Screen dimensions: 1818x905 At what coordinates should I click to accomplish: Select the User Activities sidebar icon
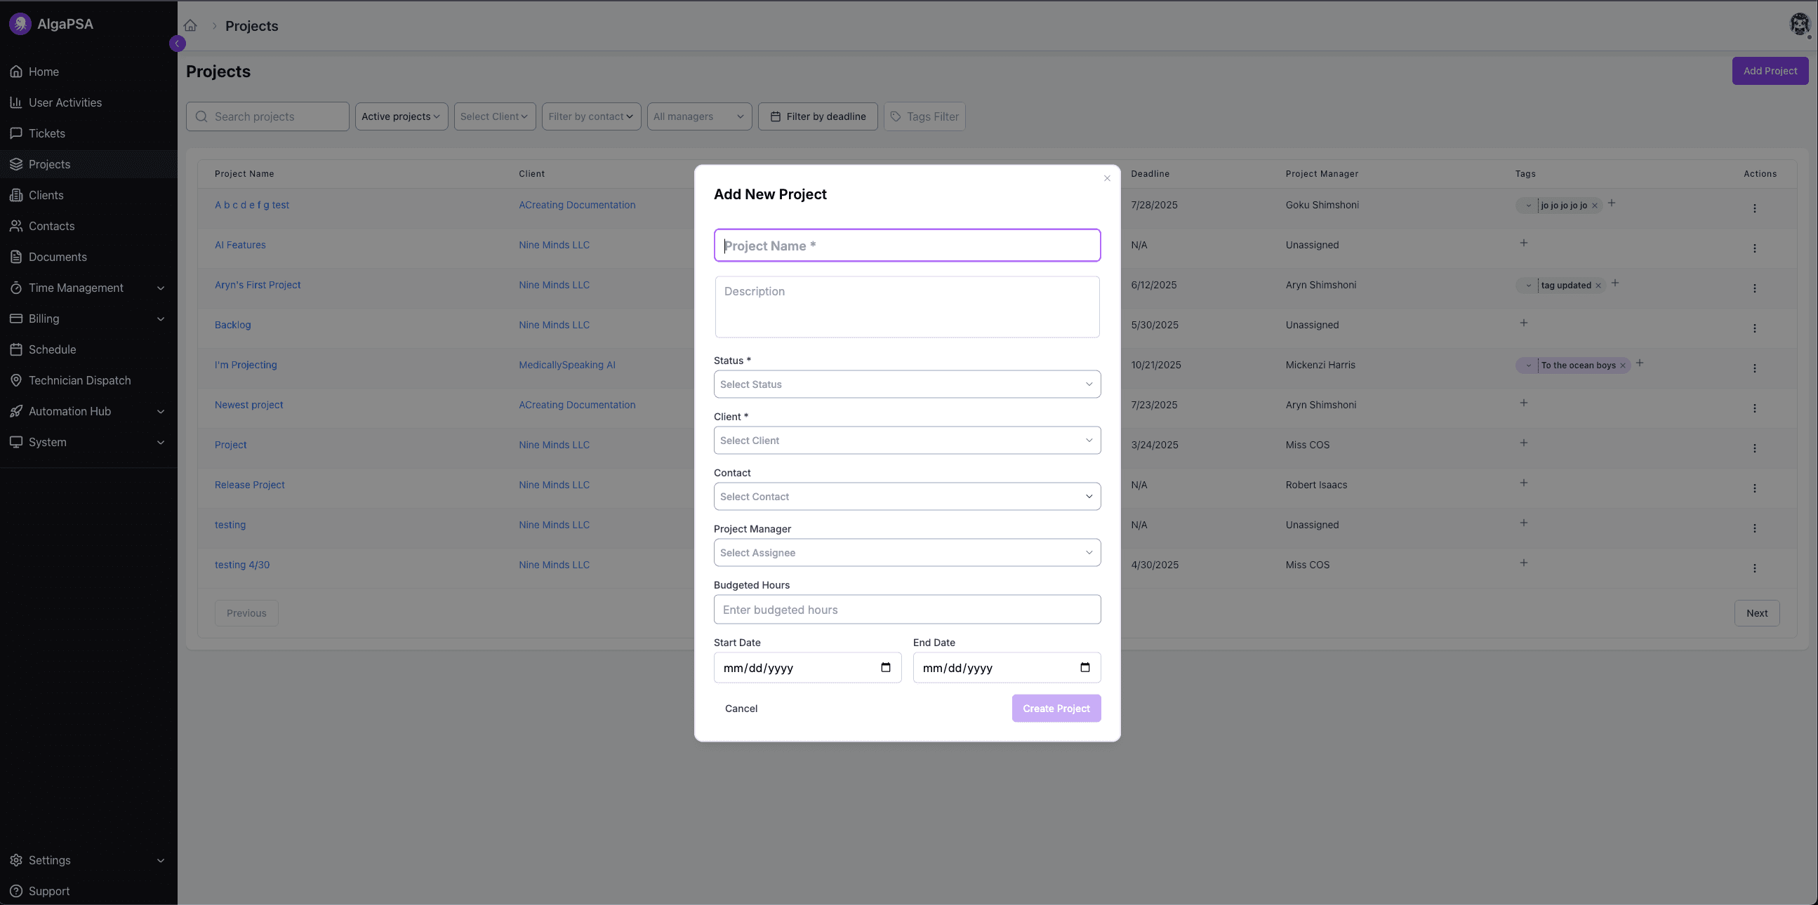16,102
